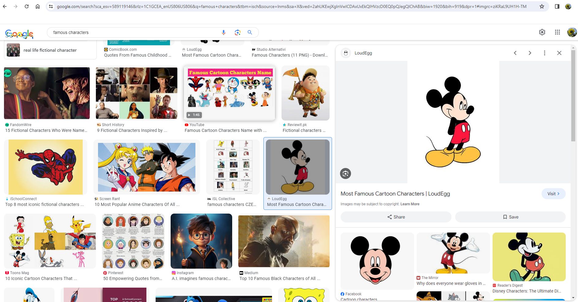Search inside image with the Lens button
578x302 pixels.
point(346,173)
